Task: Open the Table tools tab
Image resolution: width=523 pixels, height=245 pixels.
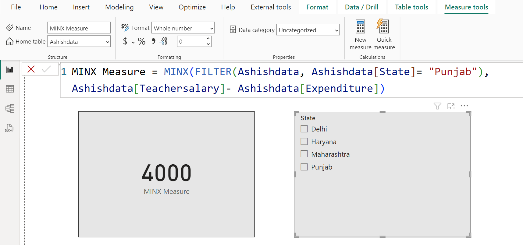Action: pyautogui.click(x=411, y=7)
